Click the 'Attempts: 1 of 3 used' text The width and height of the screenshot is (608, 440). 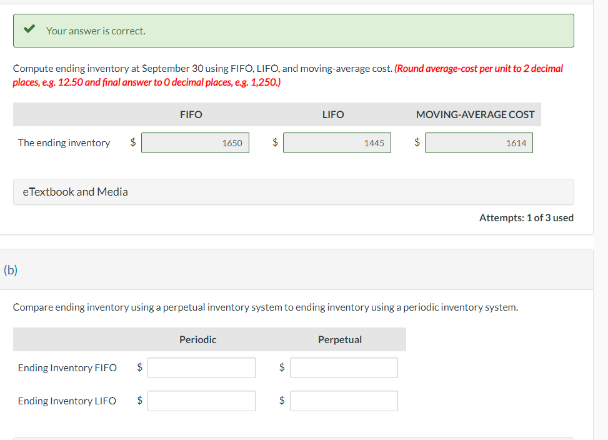pos(526,218)
